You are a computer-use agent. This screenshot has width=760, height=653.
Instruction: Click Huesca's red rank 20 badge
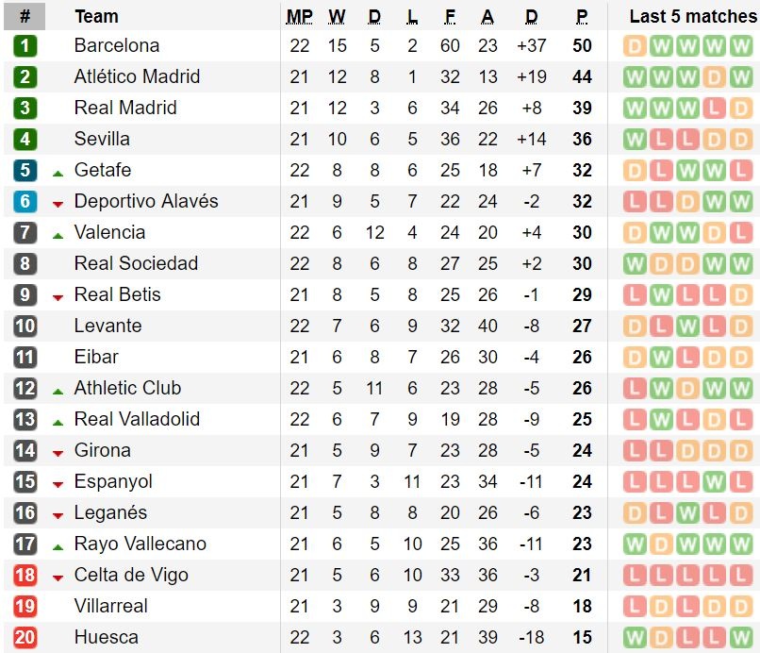click(25, 638)
